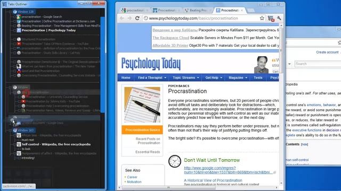This screenshot has width=341, height=191.
Task: Tick the checkbox of Google Search row
Action: [x=15, y=16]
